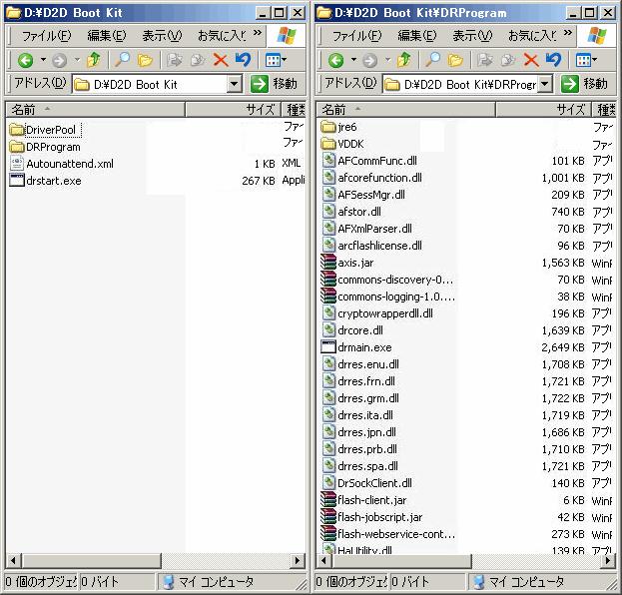Click Folders icon in D2D Boot Kit window
Viewport: 622px width, 595px height.
145,60
